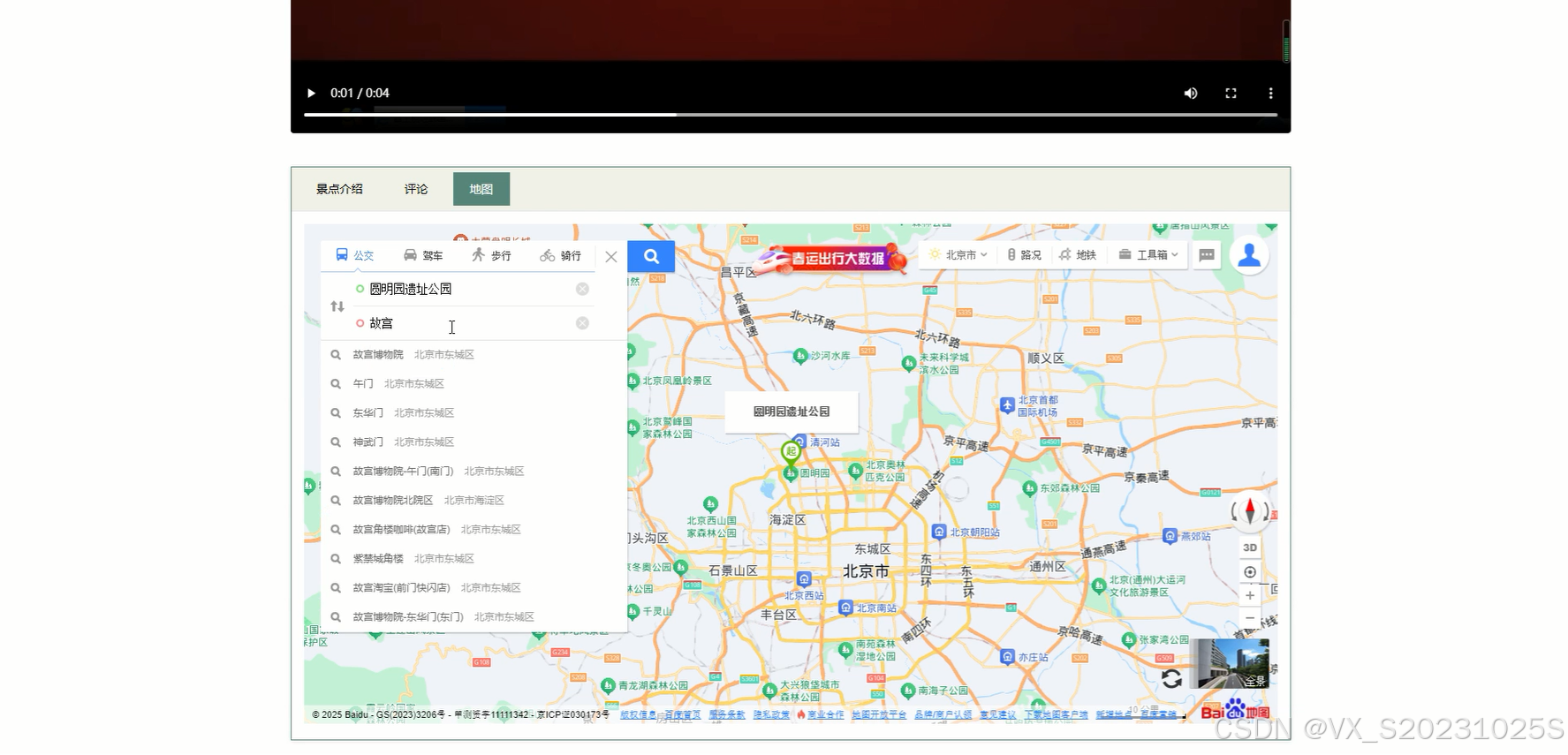The height and width of the screenshot is (755, 1568).
Task: Choose 骑行 cycling route mode
Action: (x=560, y=255)
